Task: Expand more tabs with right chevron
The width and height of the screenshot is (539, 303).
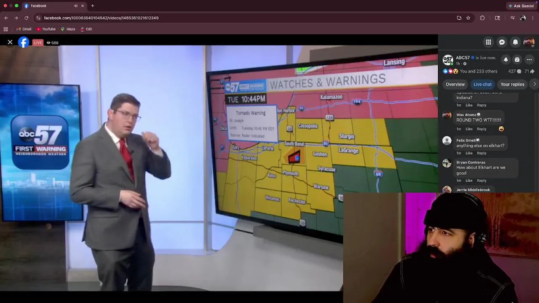Action: (x=534, y=84)
